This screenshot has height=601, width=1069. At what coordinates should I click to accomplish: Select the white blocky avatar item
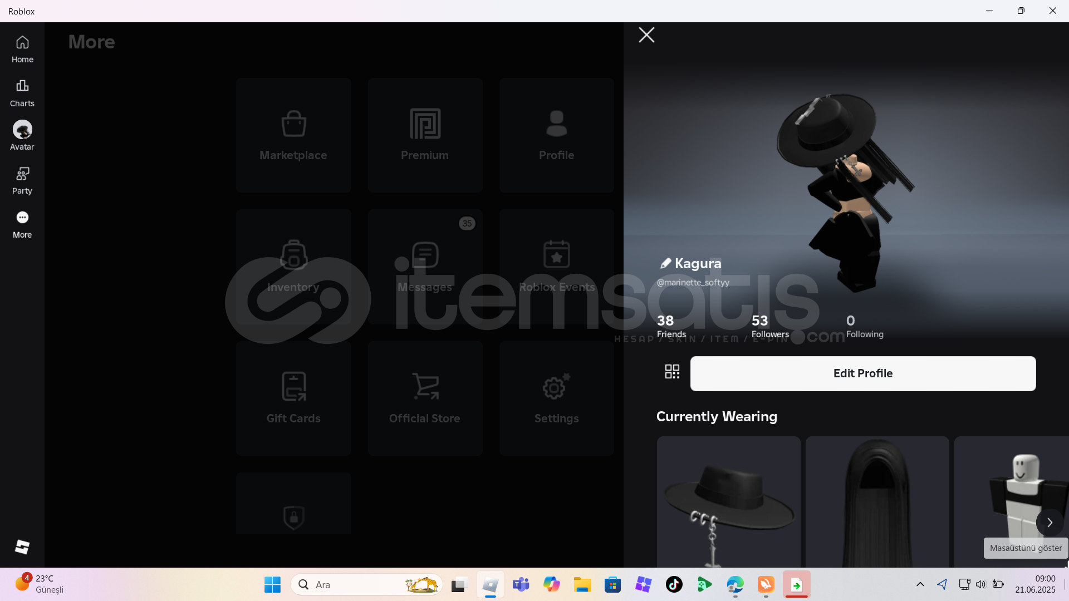tap(1011, 502)
